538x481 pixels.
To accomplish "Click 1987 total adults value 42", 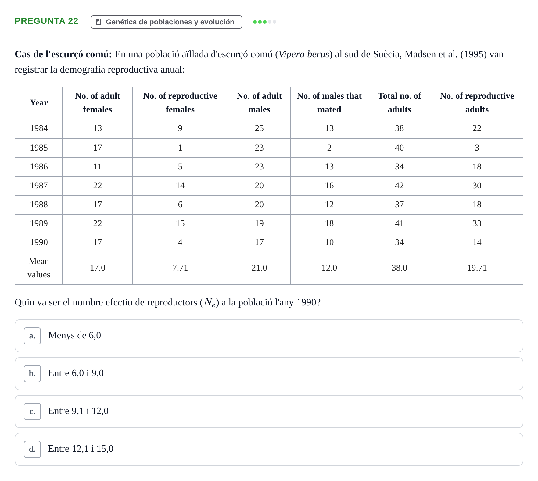I will (400, 186).
